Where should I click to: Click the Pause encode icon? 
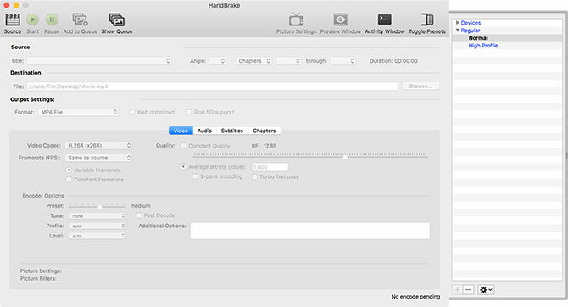52,20
